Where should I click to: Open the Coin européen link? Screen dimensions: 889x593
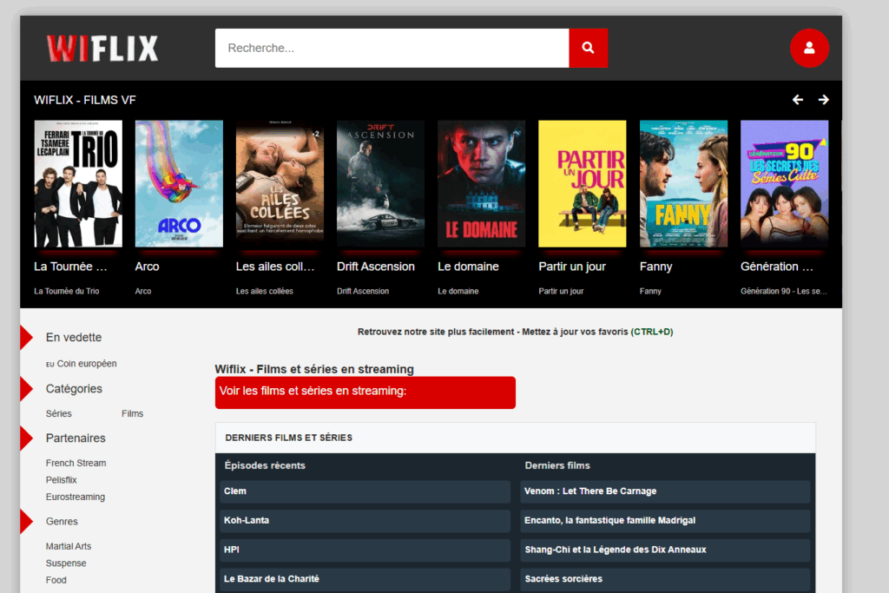point(81,364)
